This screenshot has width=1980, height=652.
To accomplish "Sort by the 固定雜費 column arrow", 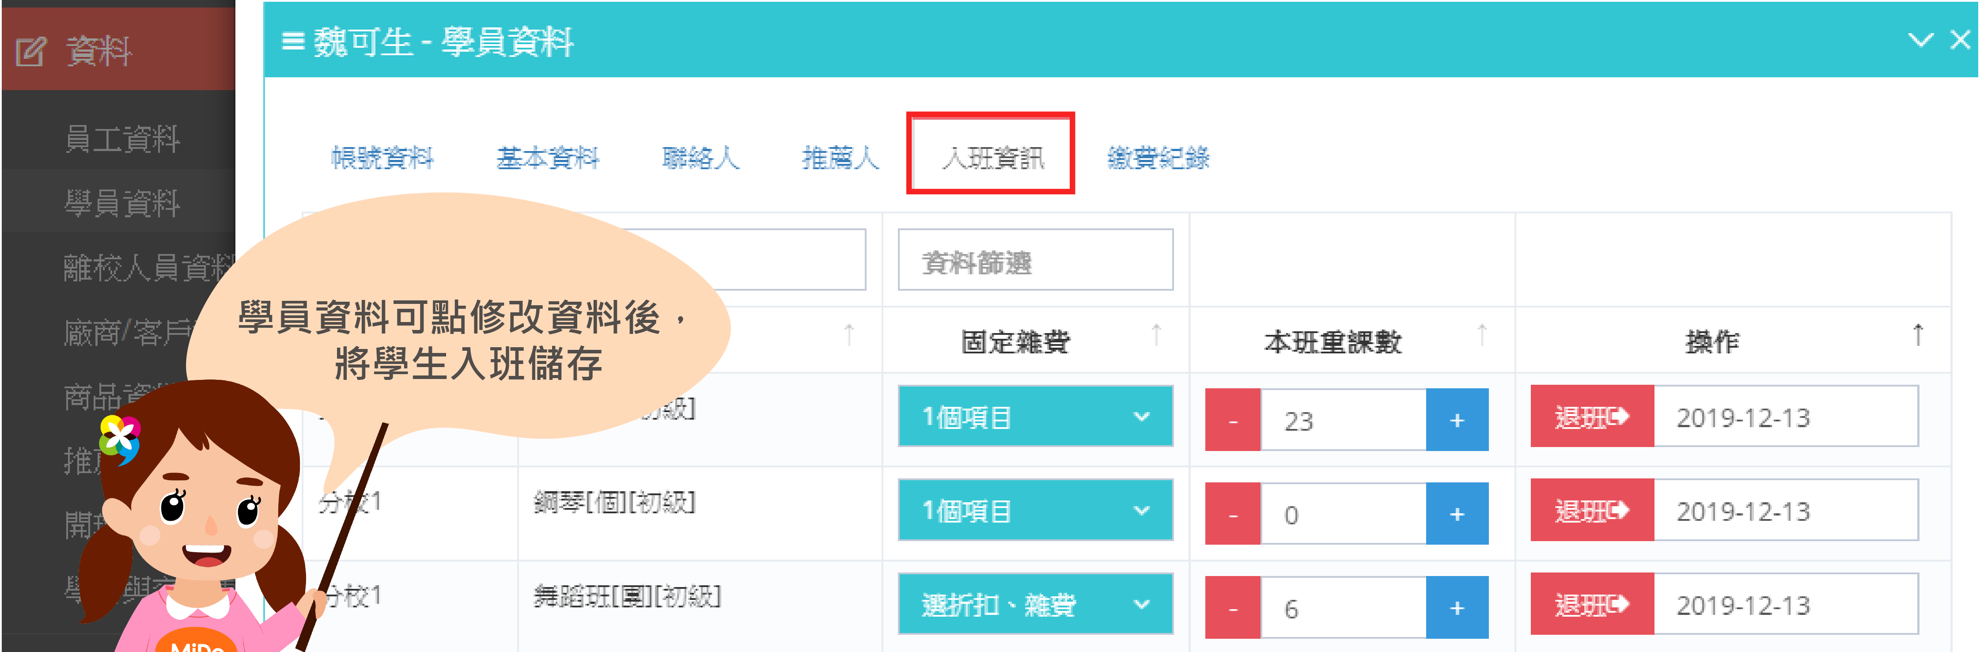I will (1156, 334).
